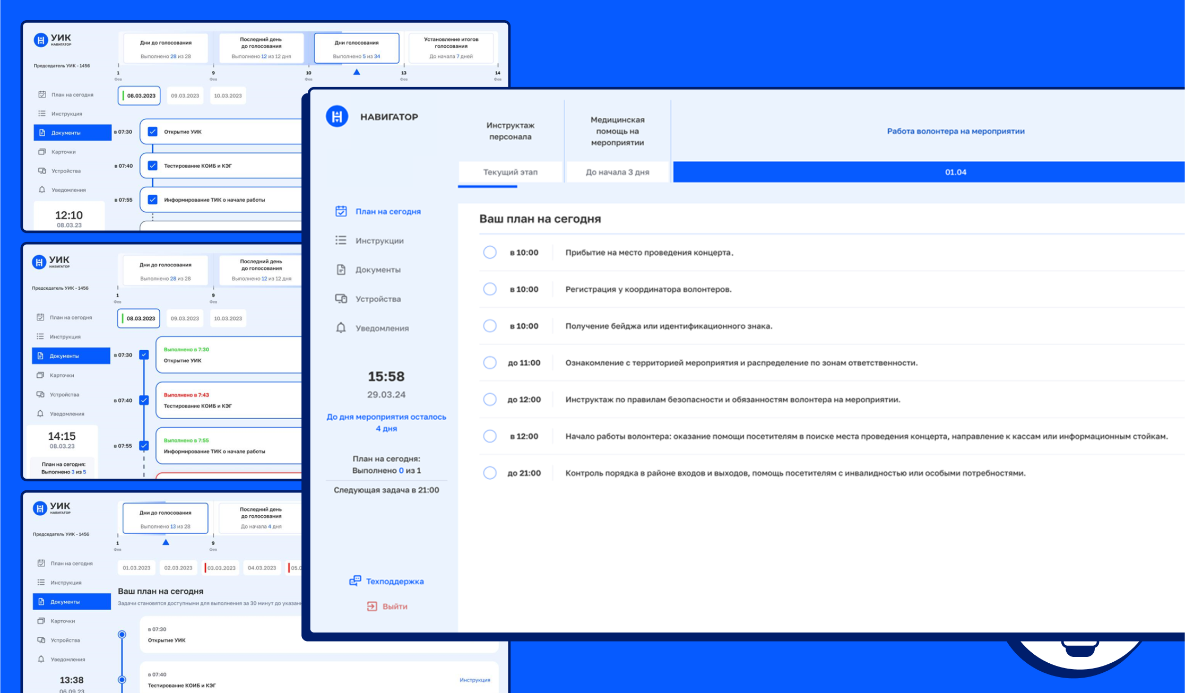Open Медицинская помощь на мероприятии tab
This screenshot has width=1185, height=693.
617,131
